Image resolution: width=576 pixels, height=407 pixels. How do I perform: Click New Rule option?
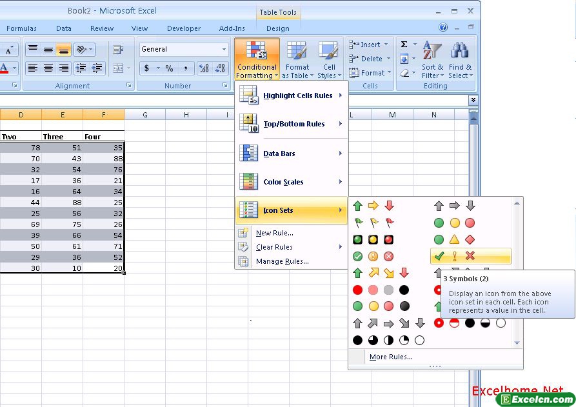(x=292, y=233)
